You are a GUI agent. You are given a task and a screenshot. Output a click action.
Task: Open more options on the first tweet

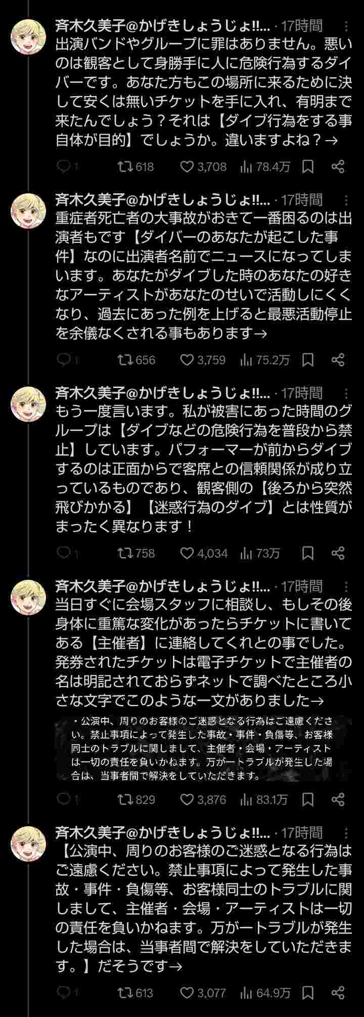[x=346, y=26]
